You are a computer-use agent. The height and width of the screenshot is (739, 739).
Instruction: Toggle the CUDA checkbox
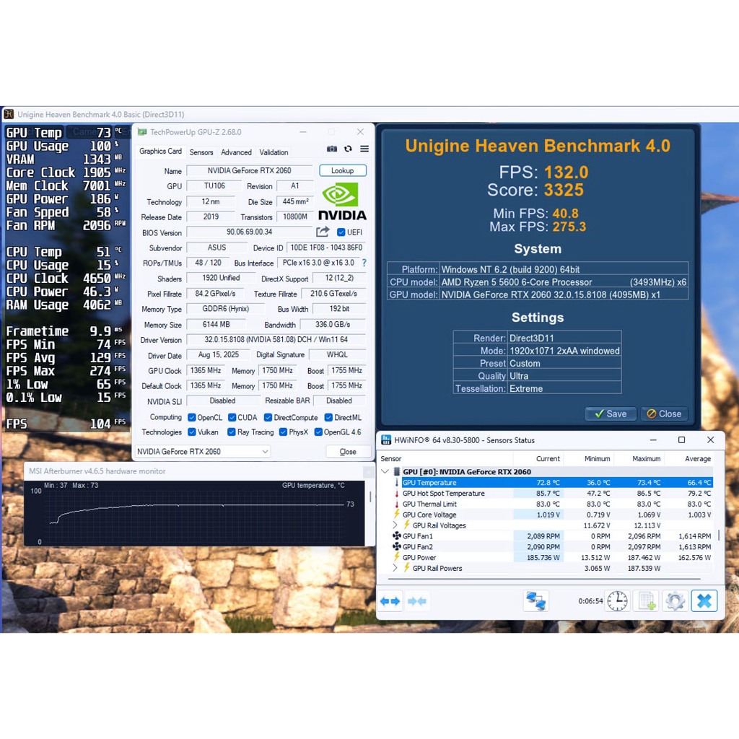pyautogui.click(x=232, y=417)
